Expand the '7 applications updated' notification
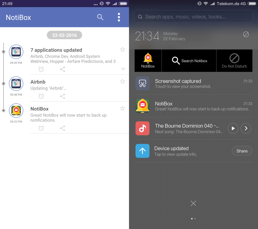This screenshot has width=258, height=229. 123,69
